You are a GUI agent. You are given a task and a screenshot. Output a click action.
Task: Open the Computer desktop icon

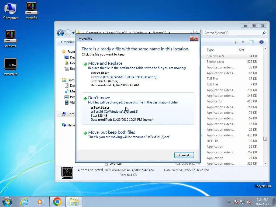(x=11, y=11)
